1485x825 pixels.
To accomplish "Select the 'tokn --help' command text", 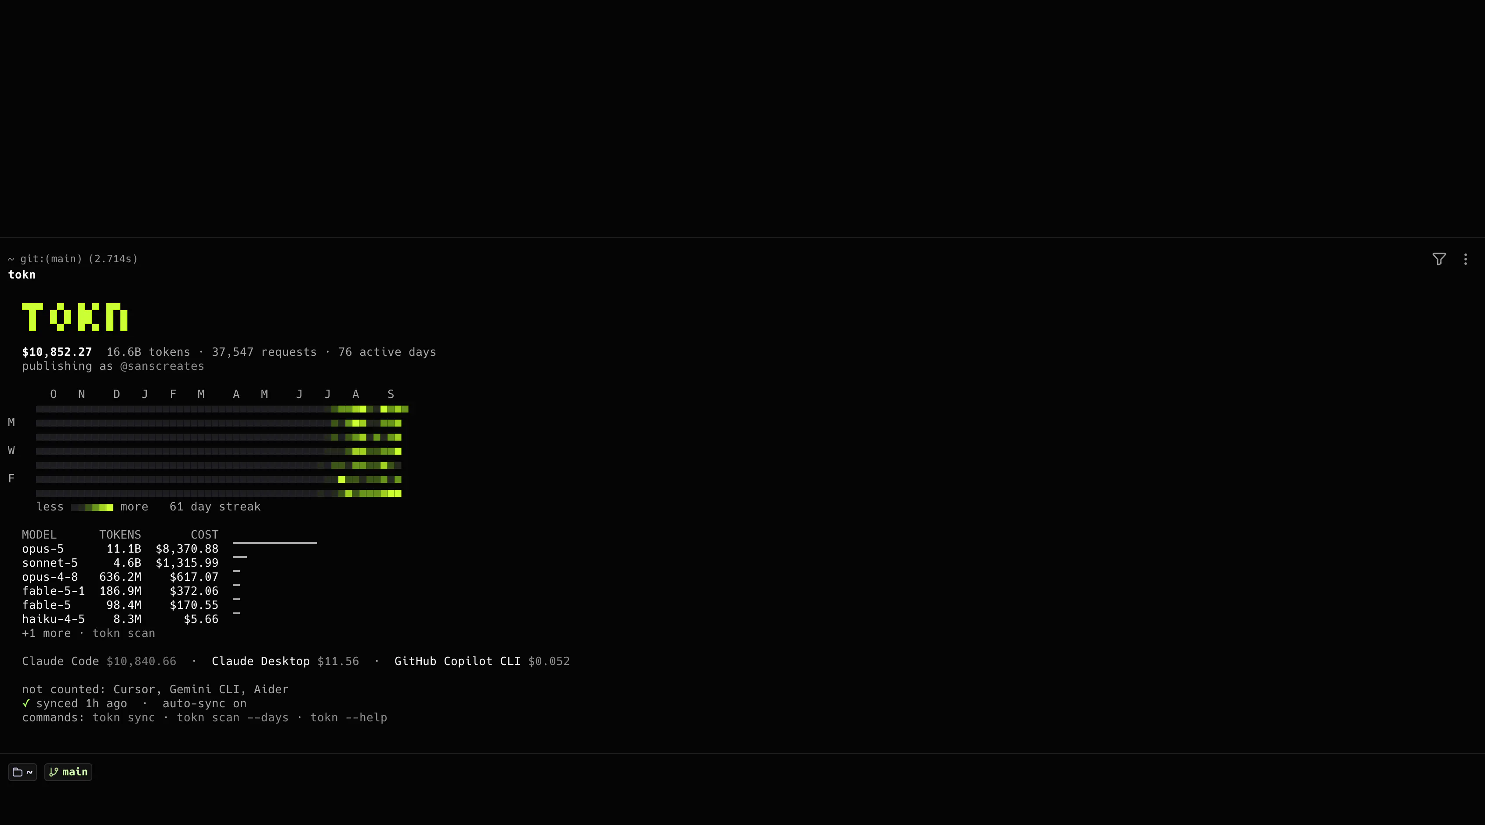I will click(349, 718).
